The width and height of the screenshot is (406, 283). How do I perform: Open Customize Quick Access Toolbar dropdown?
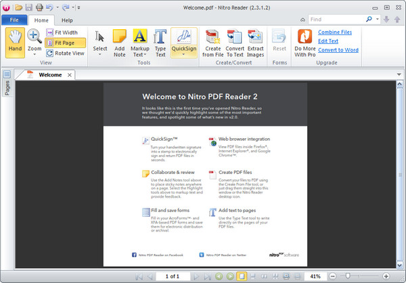[x=78, y=7]
